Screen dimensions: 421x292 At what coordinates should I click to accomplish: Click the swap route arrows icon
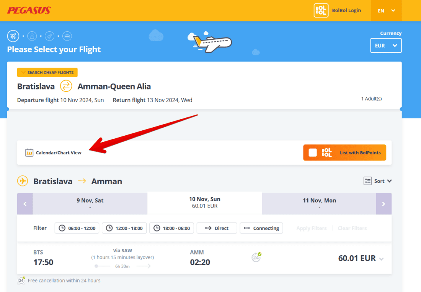(x=66, y=86)
